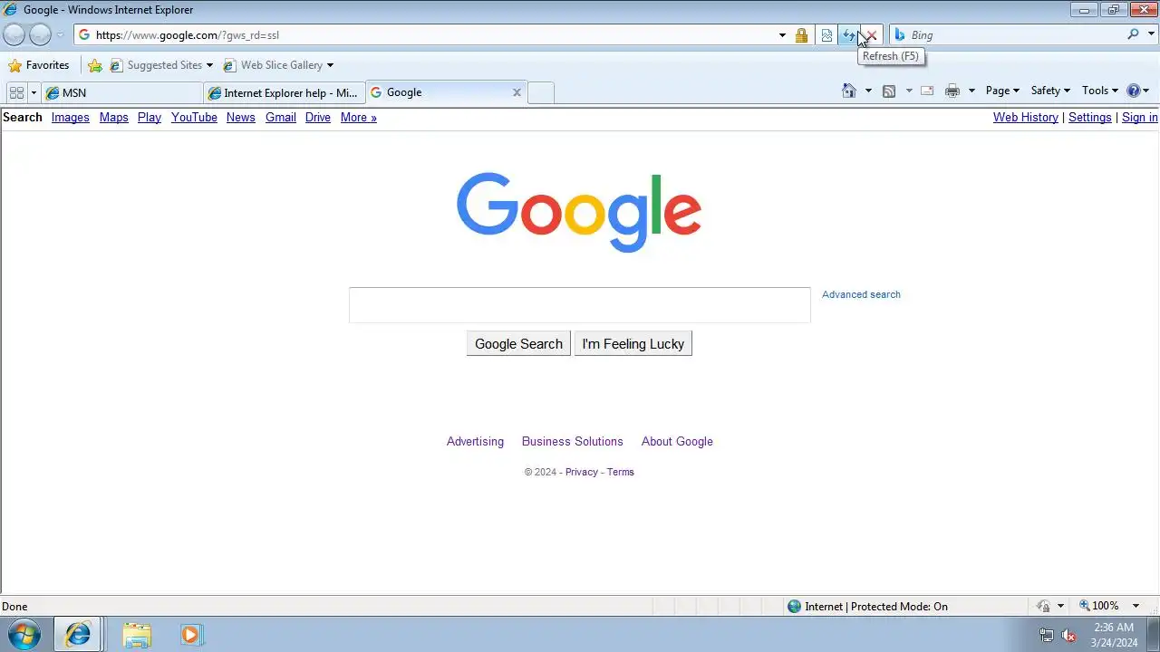The width and height of the screenshot is (1160, 652).
Task: Expand the feeds dropdown arrow
Action: point(908,91)
